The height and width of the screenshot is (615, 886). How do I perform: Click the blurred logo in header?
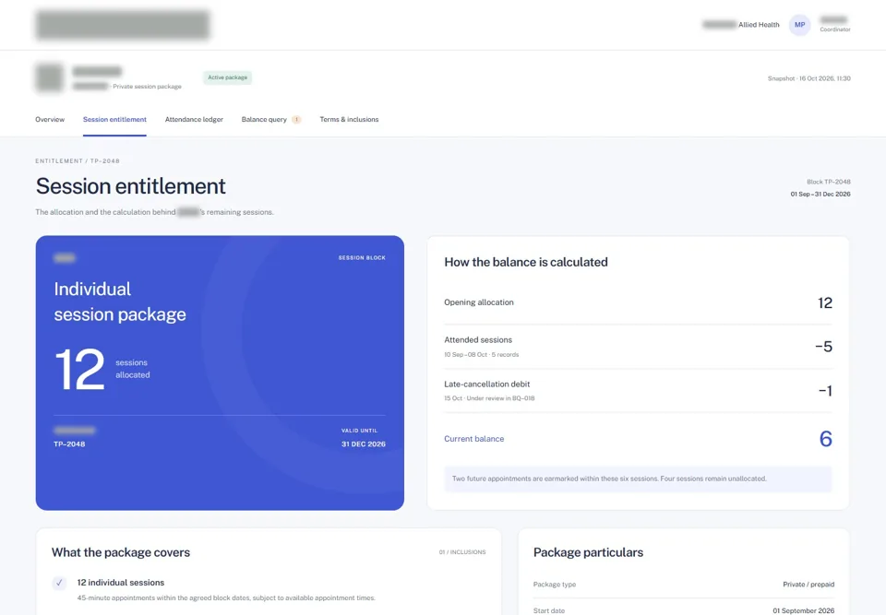[x=123, y=25]
